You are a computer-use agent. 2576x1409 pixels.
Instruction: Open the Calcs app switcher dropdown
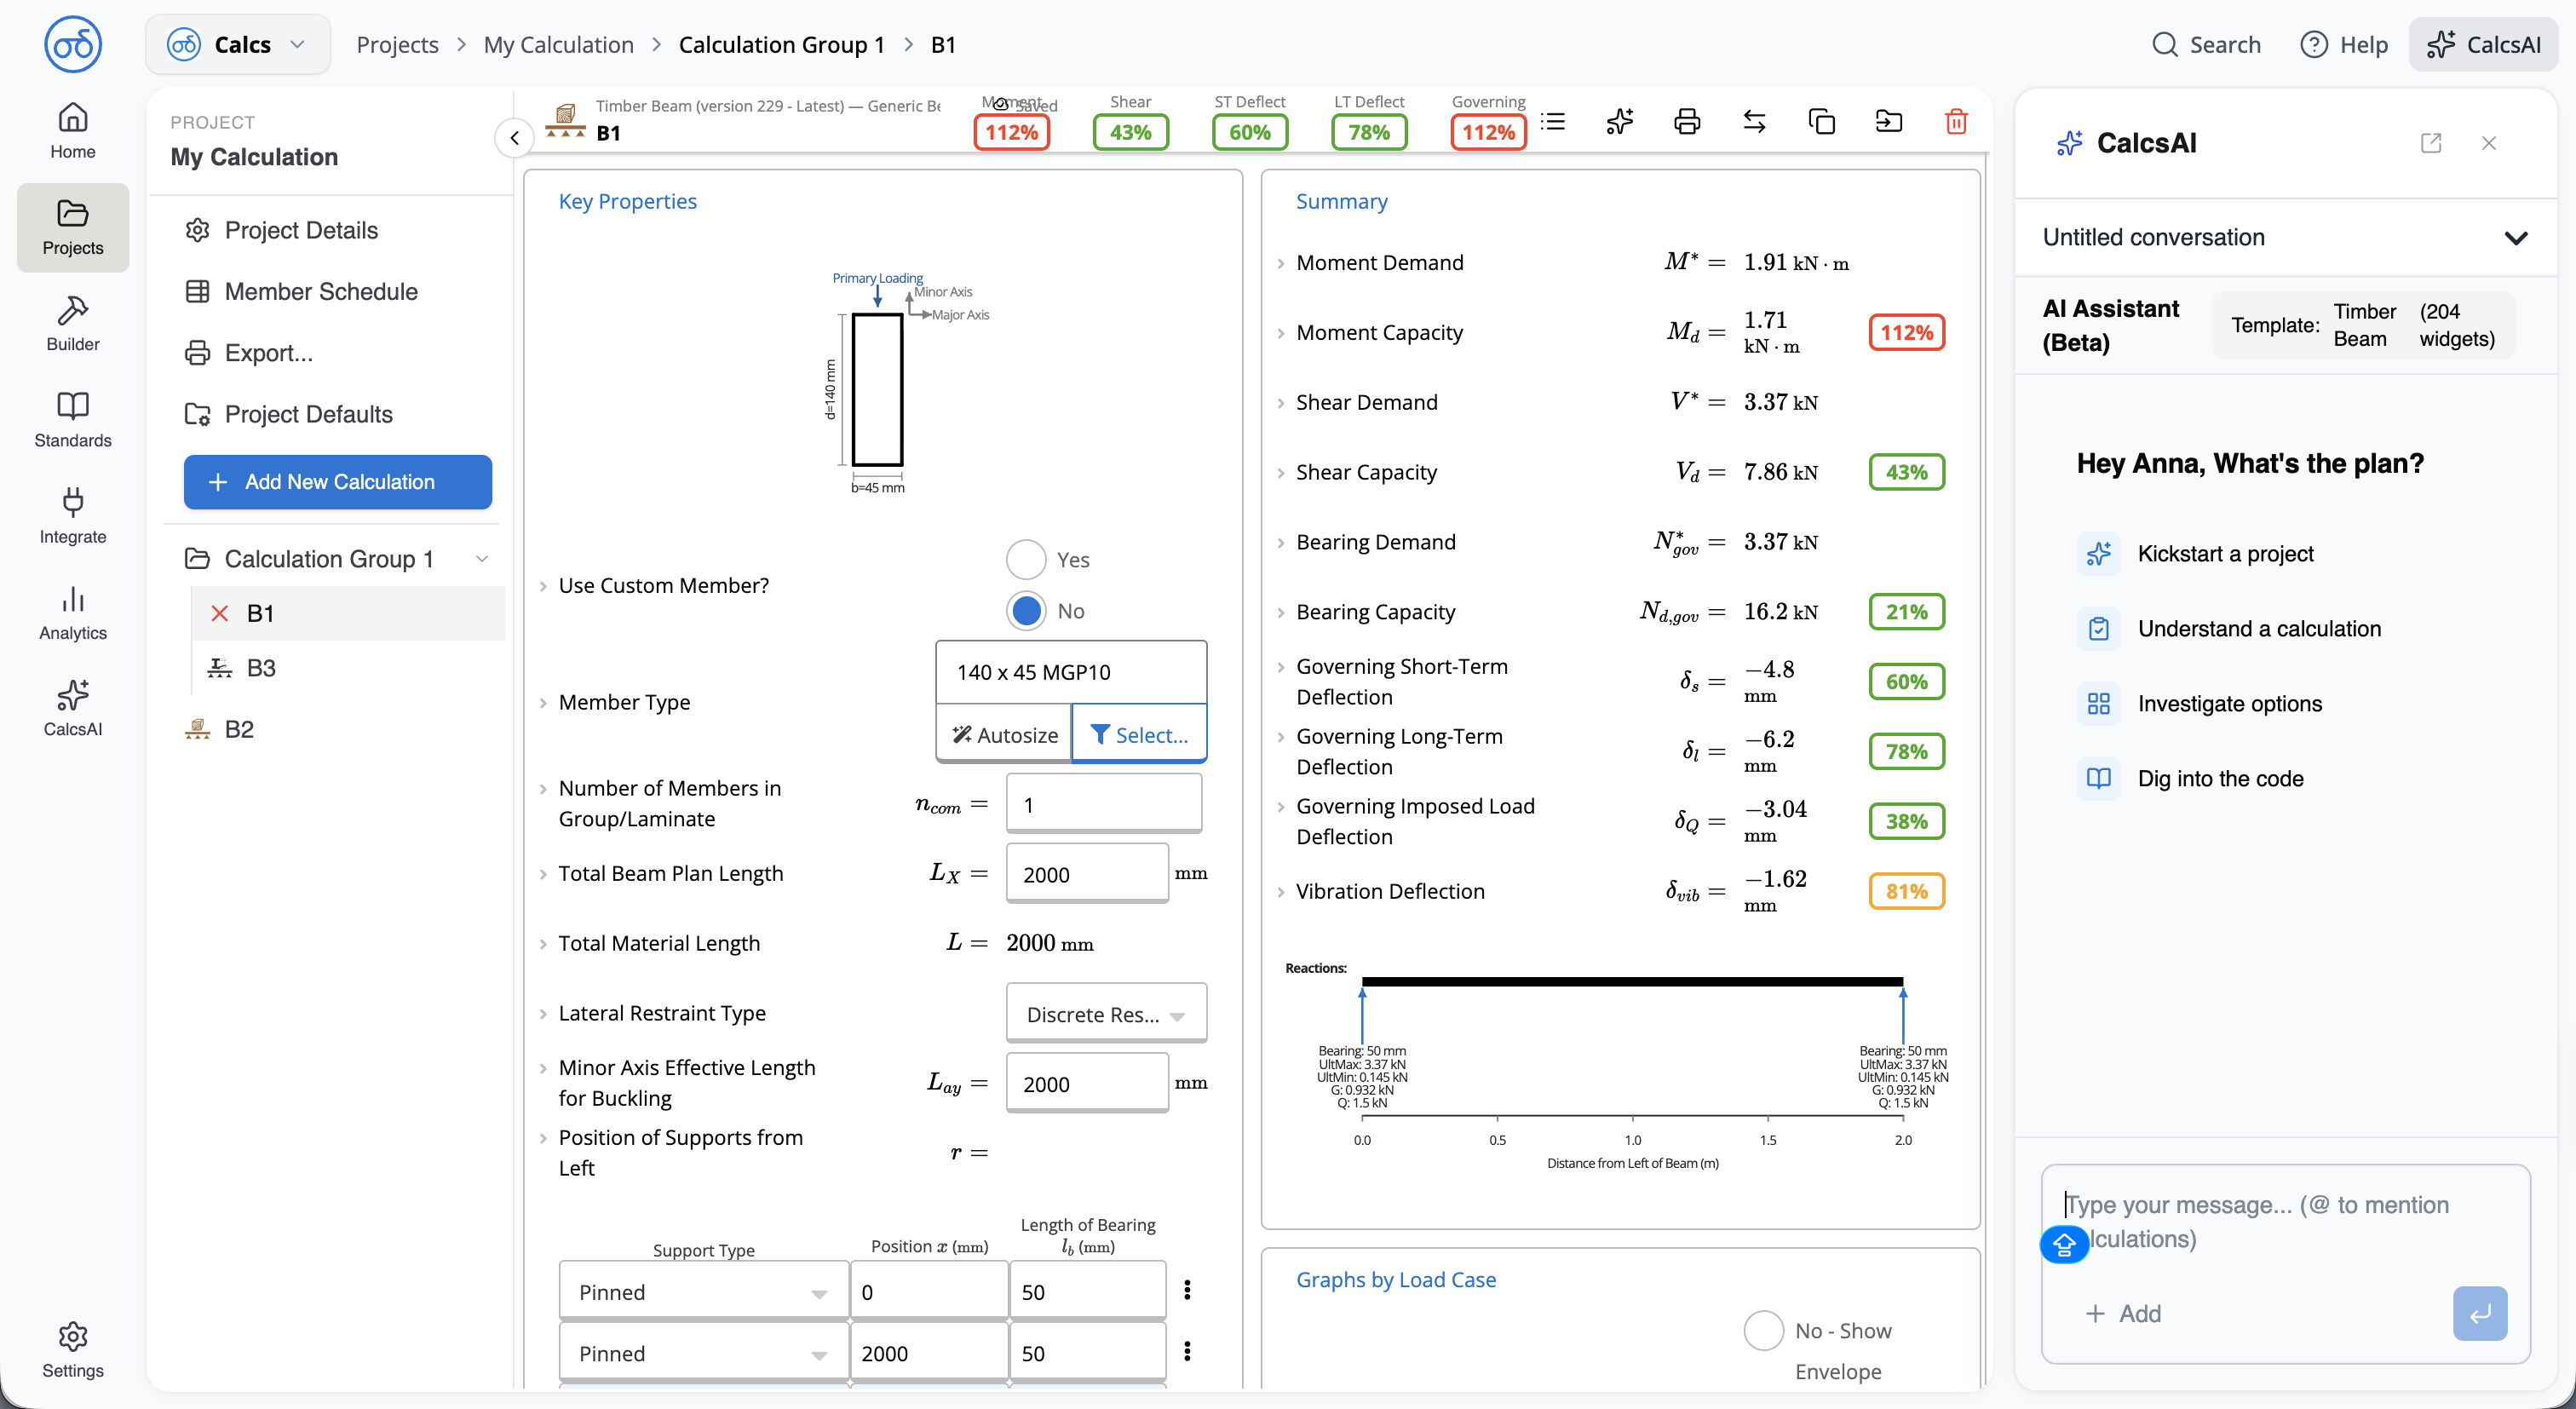coord(238,44)
